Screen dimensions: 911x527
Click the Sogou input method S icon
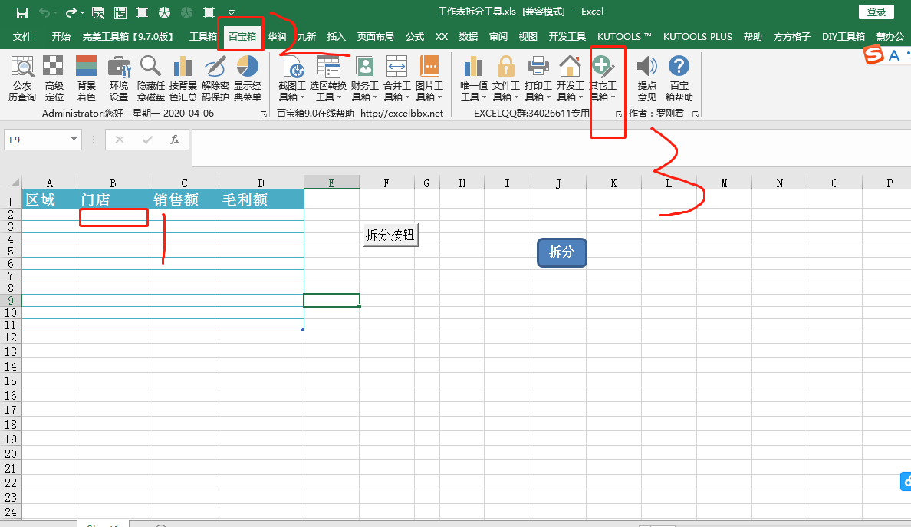873,54
